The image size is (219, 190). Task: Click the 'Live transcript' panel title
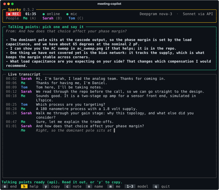[24, 74]
